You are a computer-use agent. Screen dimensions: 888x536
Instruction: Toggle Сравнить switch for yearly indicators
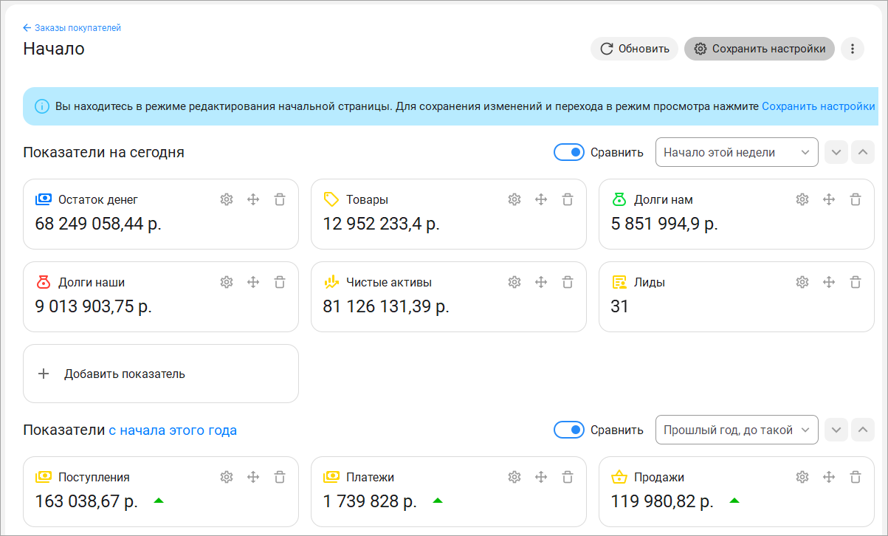[x=569, y=430]
